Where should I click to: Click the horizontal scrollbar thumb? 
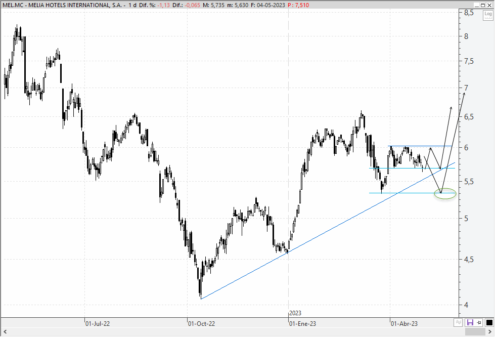point(475,331)
